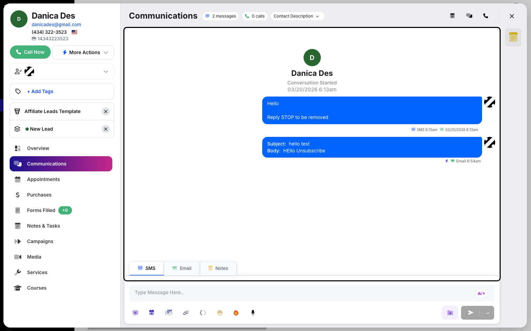Select the SMS composer tab
Viewport: 531px width, 331px height.
146,268
